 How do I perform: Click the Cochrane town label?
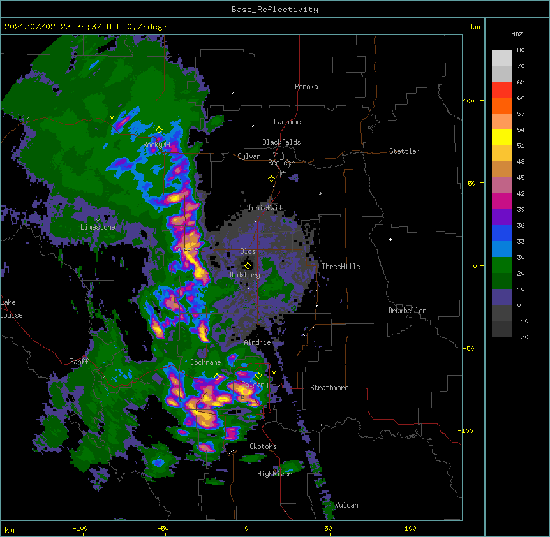205,362
